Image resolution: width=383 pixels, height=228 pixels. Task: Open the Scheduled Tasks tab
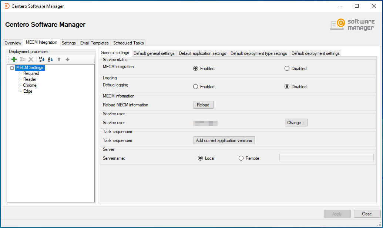tap(128, 43)
